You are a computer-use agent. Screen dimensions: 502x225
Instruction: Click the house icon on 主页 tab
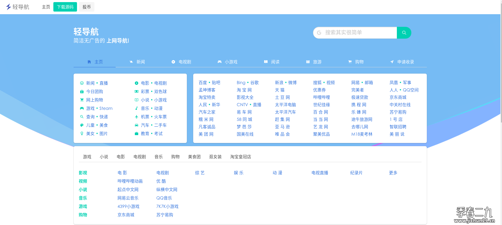pos(89,62)
